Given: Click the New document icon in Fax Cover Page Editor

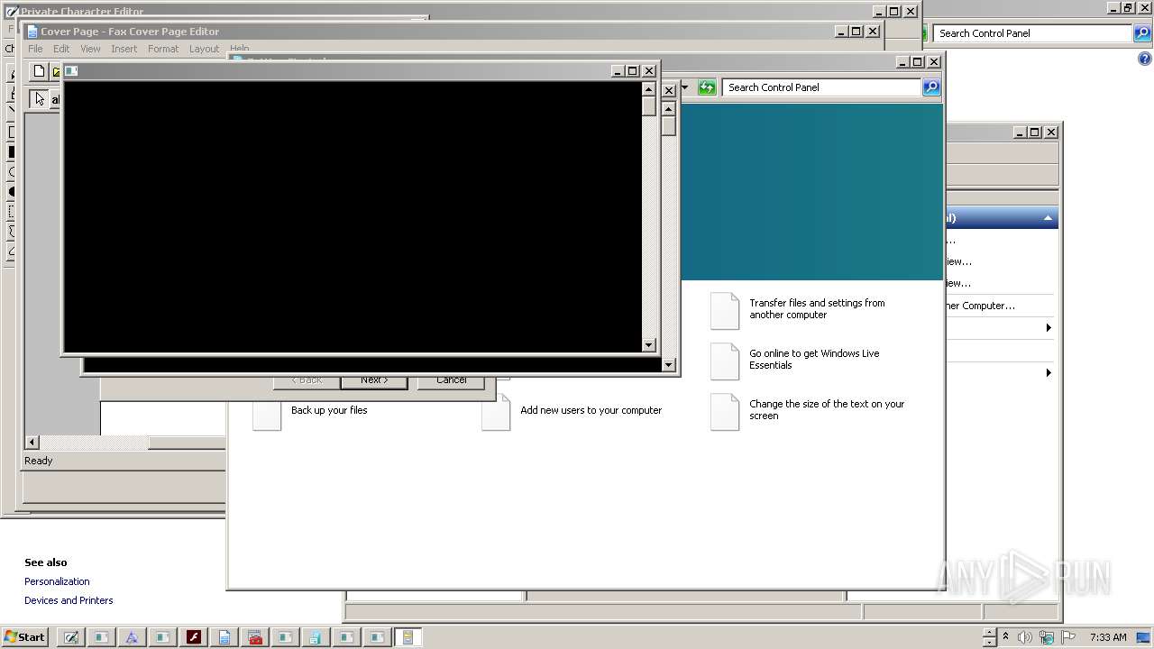Looking at the screenshot, I should click(39, 71).
